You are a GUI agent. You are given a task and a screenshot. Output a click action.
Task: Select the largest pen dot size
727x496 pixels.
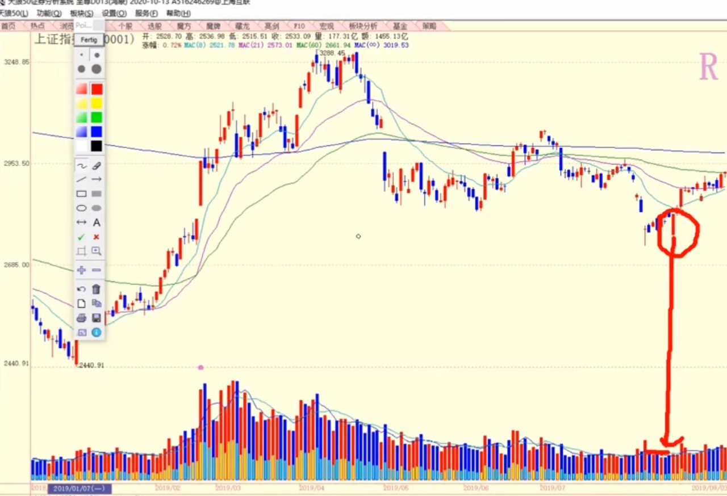coord(97,69)
